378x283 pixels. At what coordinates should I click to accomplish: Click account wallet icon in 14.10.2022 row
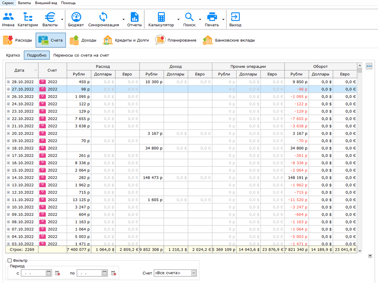pos(43,178)
